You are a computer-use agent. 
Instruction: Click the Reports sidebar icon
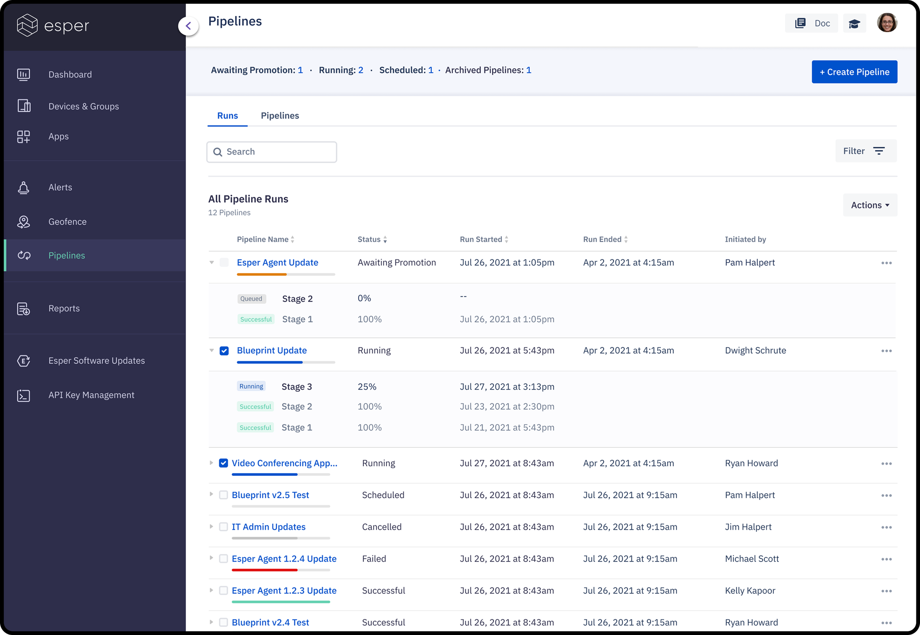(x=24, y=309)
